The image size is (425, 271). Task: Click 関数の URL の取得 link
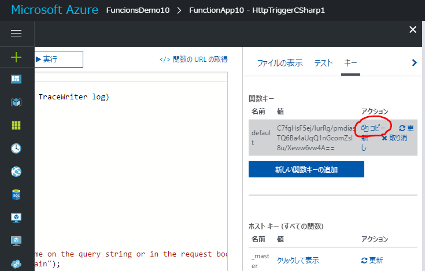click(x=194, y=60)
